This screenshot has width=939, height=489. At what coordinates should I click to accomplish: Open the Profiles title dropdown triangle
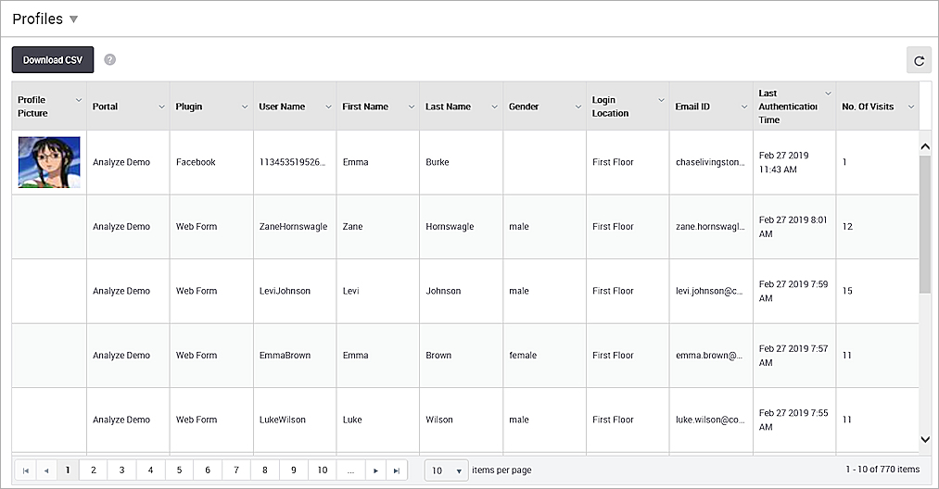[x=73, y=19]
